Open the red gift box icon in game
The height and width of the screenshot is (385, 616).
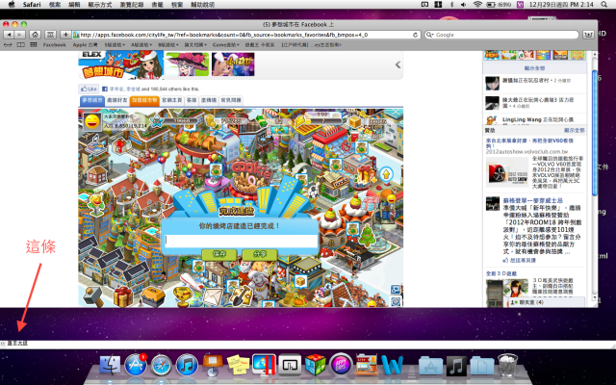(123, 296)
